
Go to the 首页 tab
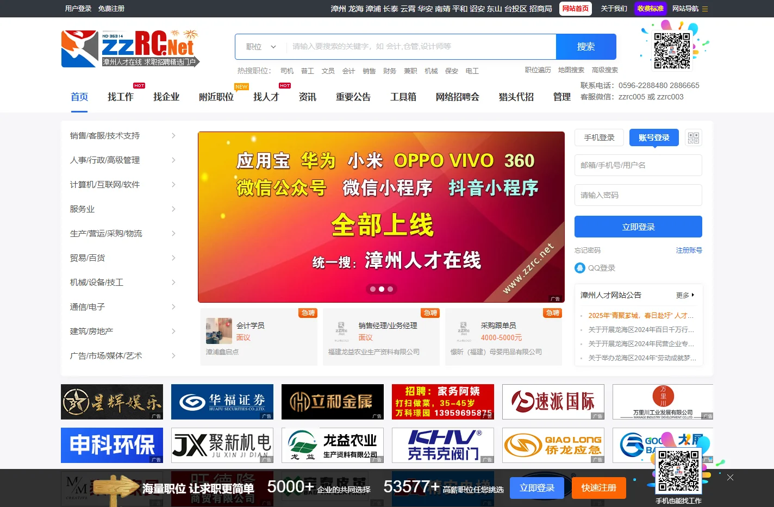[x=79, y=97]
